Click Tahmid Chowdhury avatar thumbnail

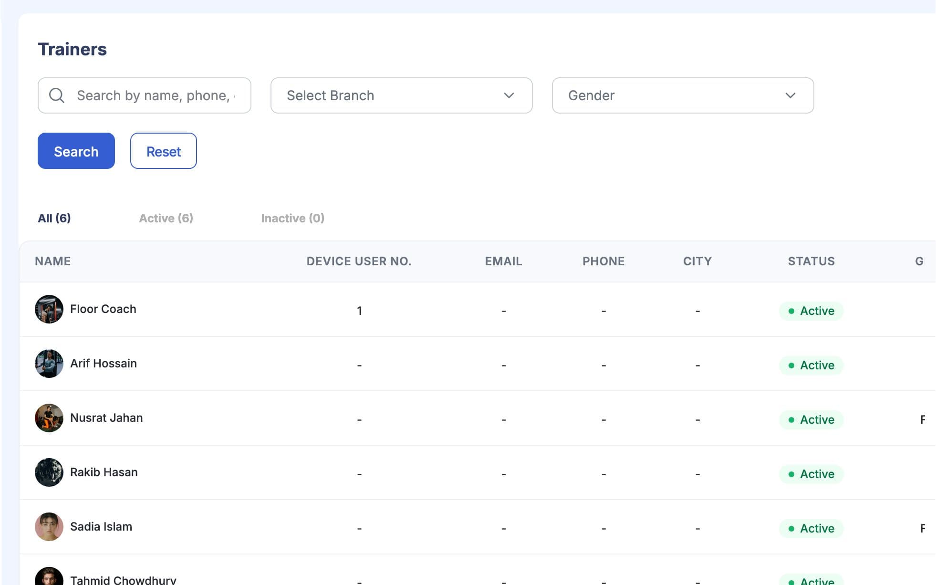[49, 576]
